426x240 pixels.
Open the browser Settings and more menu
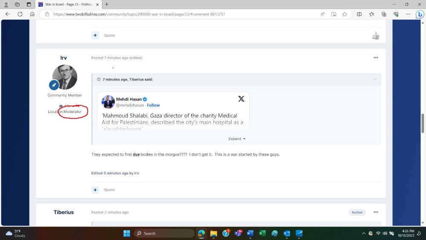point(408,14)
